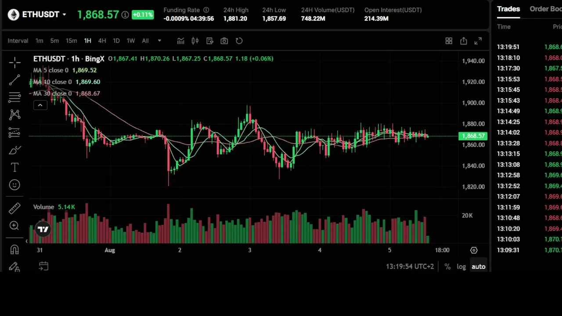562x316 pixels.
Task: Select the text annotation tool
Action: pyautogui.click(x=14, y=167)
